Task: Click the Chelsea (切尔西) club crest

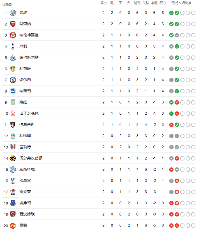Action: pyautogui.click(x=13, y=80)
